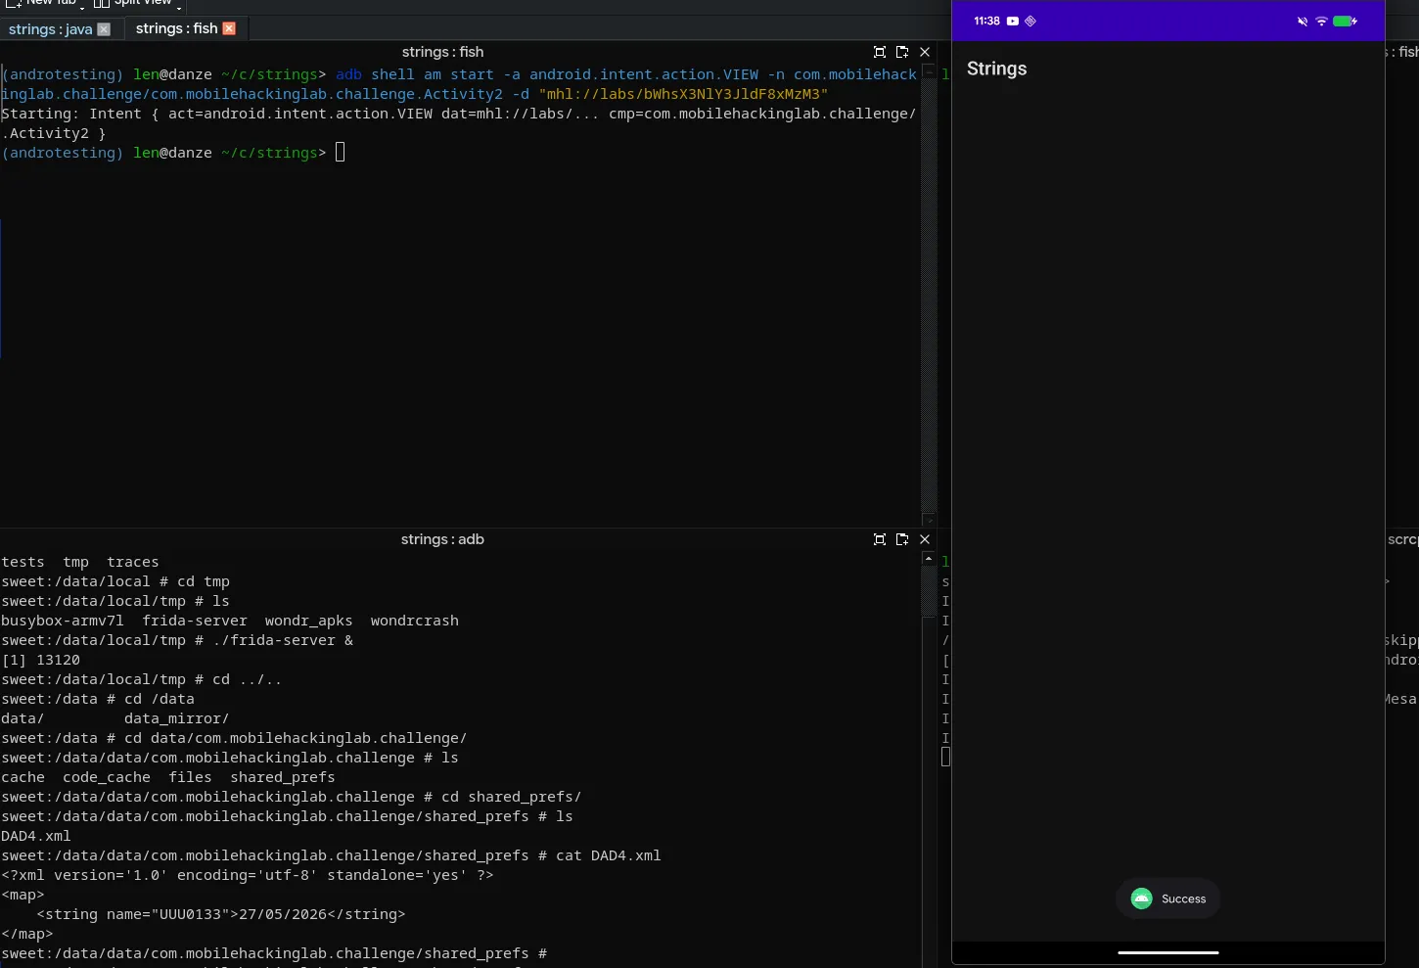Maximize the top strings : fish terminal pane
This screenshot has width=1419, height=968.
point(879,52)
